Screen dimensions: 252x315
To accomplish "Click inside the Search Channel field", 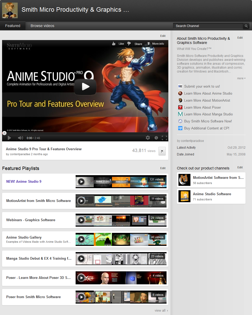I will pos(208,26).
